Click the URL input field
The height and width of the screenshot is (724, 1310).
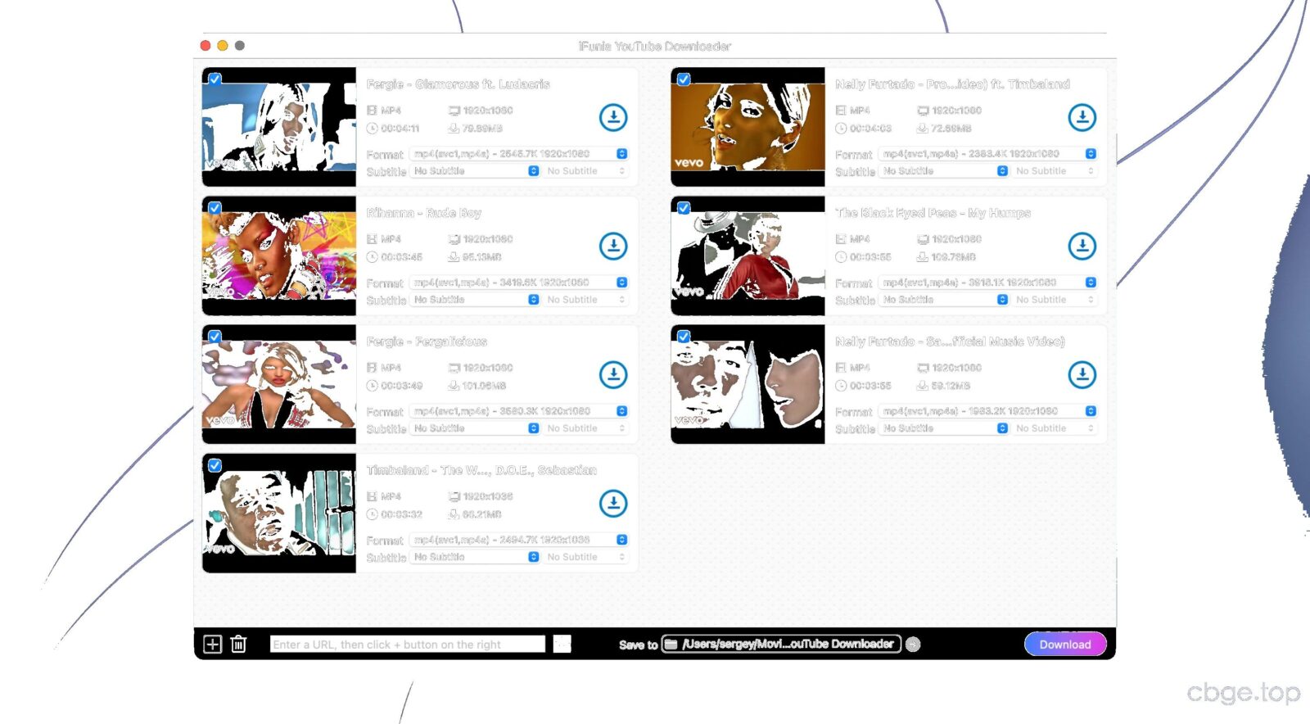[x=408, y=645]
